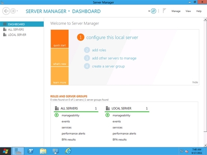This screenshot has height=155, width=207.
Task: Open performance alerts under All Servers
Action: 73,134
